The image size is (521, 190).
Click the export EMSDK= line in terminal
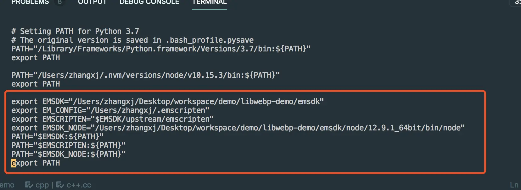(167, 102)
